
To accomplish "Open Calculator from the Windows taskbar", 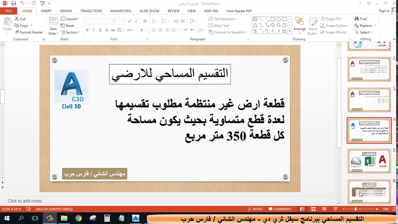I will tap(107, 218).
